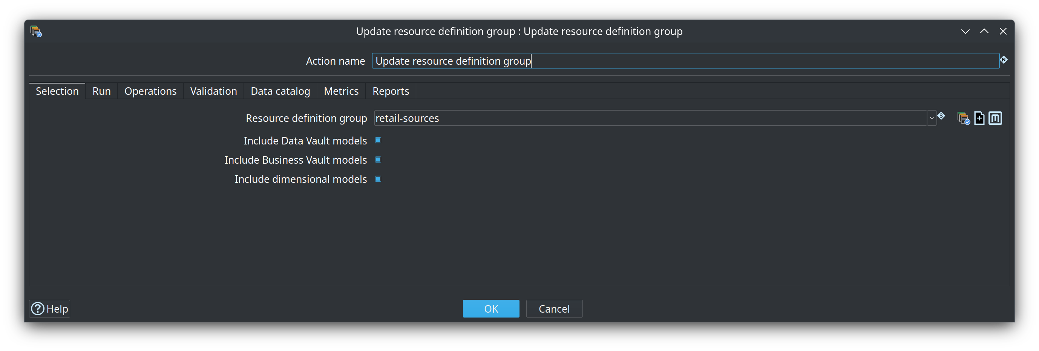This screenshot has width=1039, height=351.
Task: Open the Metrics tab
Action: pos(341,91)
